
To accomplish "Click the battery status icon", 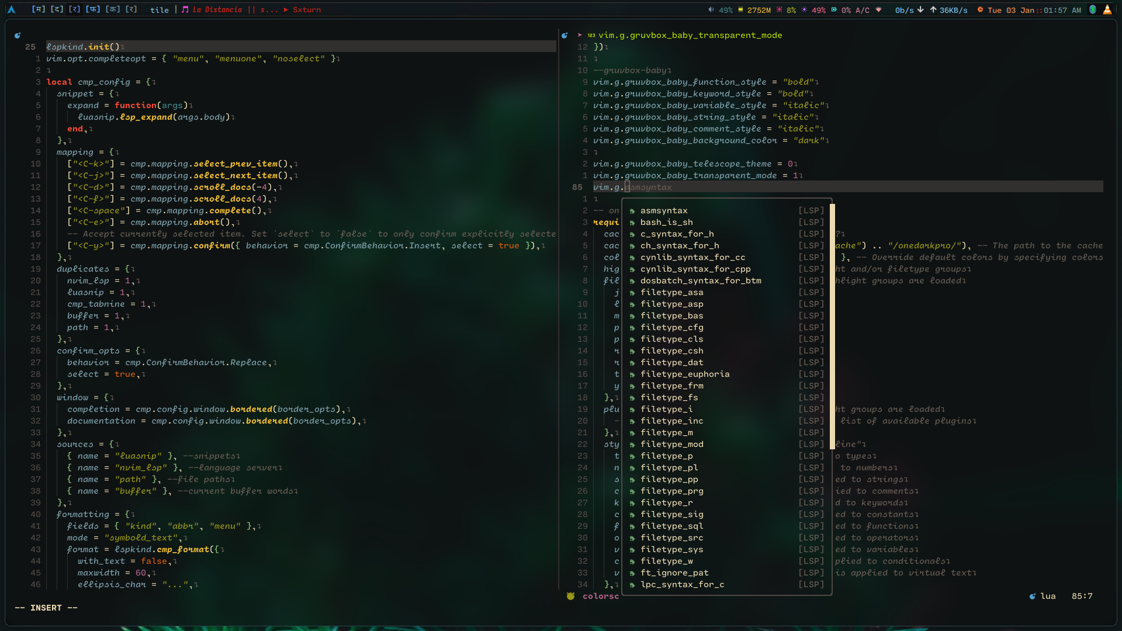I will 834,10.
